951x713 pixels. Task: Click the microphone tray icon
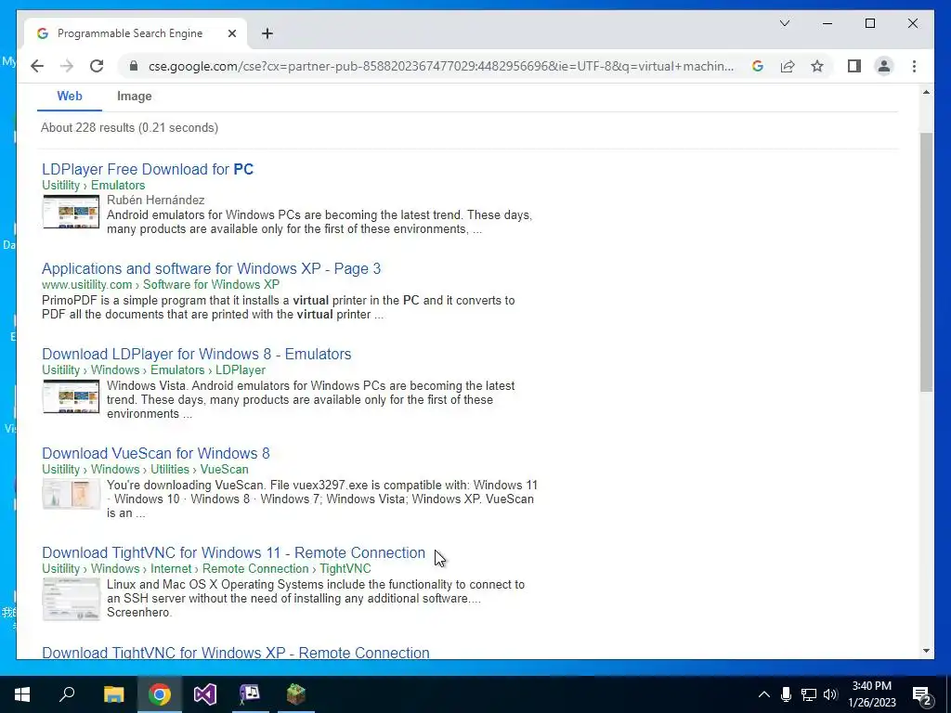pyautogui.click(x=786, y=694)
